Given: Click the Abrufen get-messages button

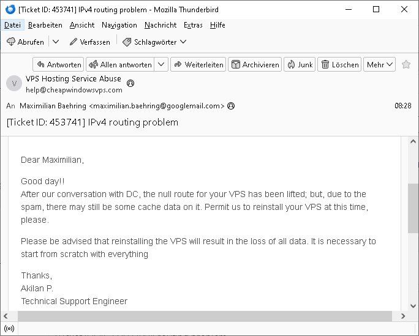Looking at the screenshot, I should click(x=25, y=42).
